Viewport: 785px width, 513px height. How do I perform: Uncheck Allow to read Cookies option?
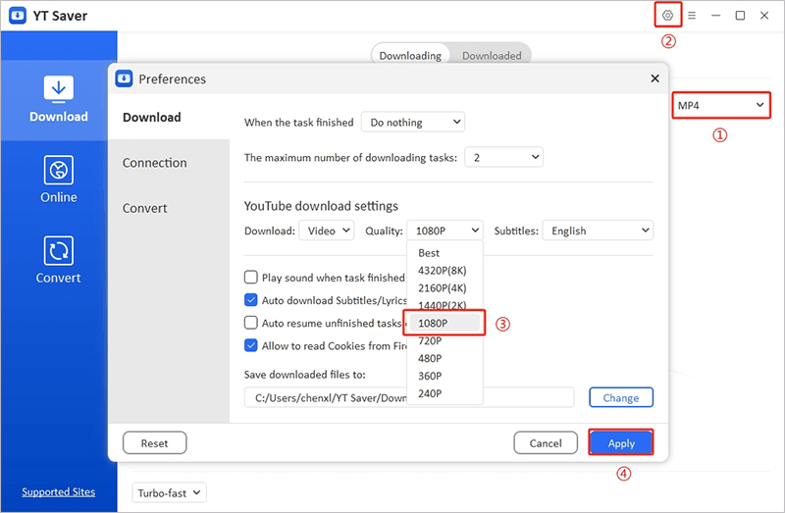(251, 345)
